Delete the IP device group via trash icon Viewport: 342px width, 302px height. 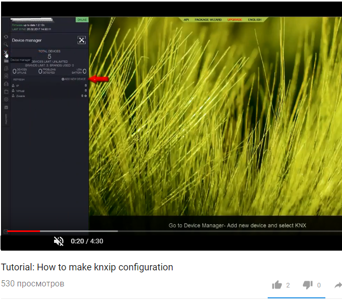pyautogui.click(x=85, y=85)
